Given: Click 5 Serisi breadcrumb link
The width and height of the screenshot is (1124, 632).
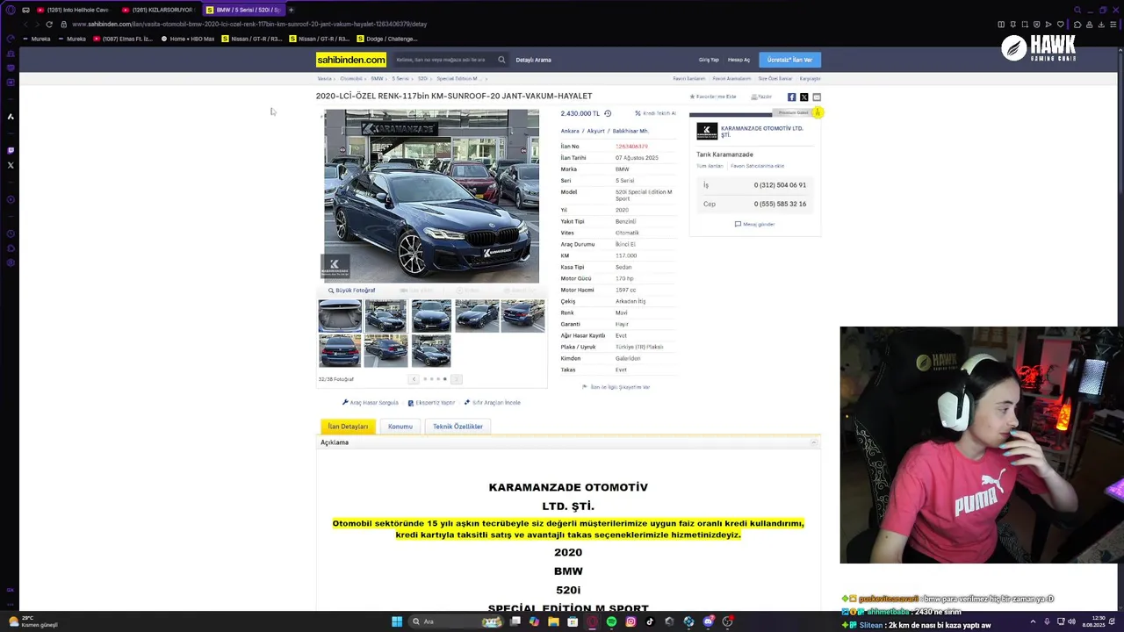Looking at the screenshot, I should (400, 79).
